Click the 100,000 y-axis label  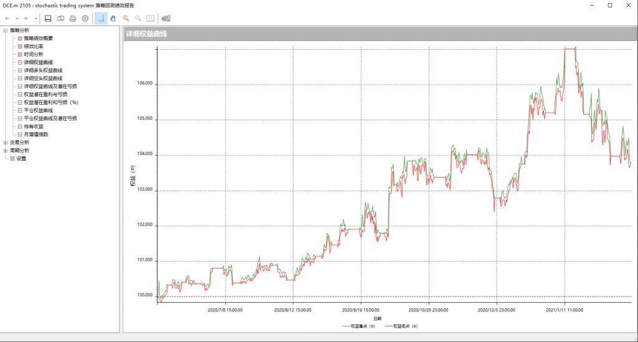coord(145,295)
